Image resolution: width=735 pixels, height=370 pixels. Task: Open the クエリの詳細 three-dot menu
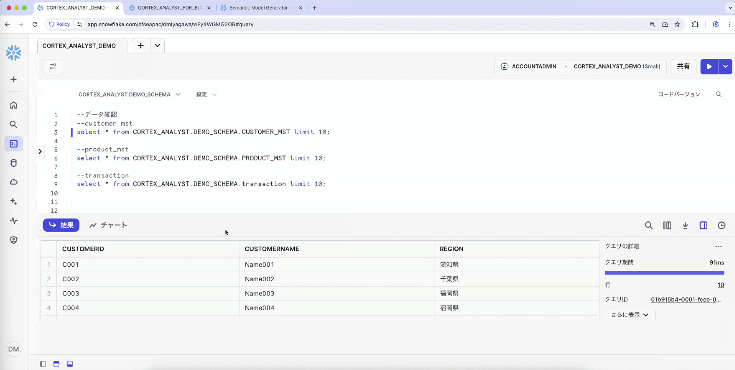click(718, 247)
